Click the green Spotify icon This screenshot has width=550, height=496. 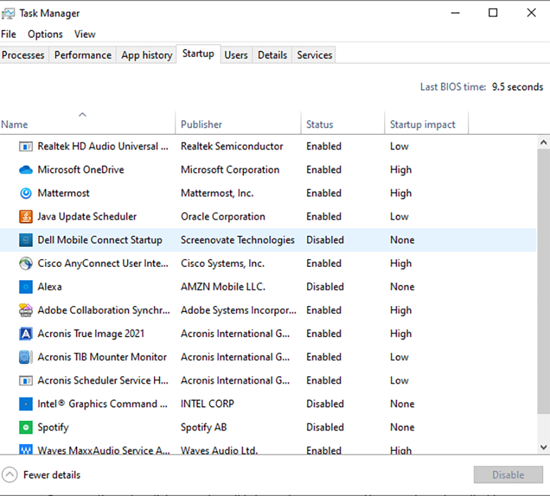[26, 428]
